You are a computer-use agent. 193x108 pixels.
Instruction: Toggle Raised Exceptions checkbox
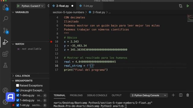(x=17, y=85)
